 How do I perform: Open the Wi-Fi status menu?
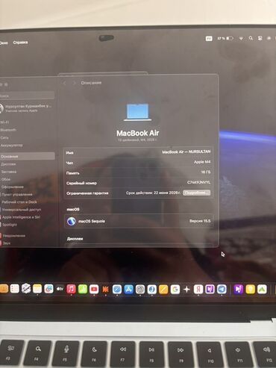click(241, 38)
